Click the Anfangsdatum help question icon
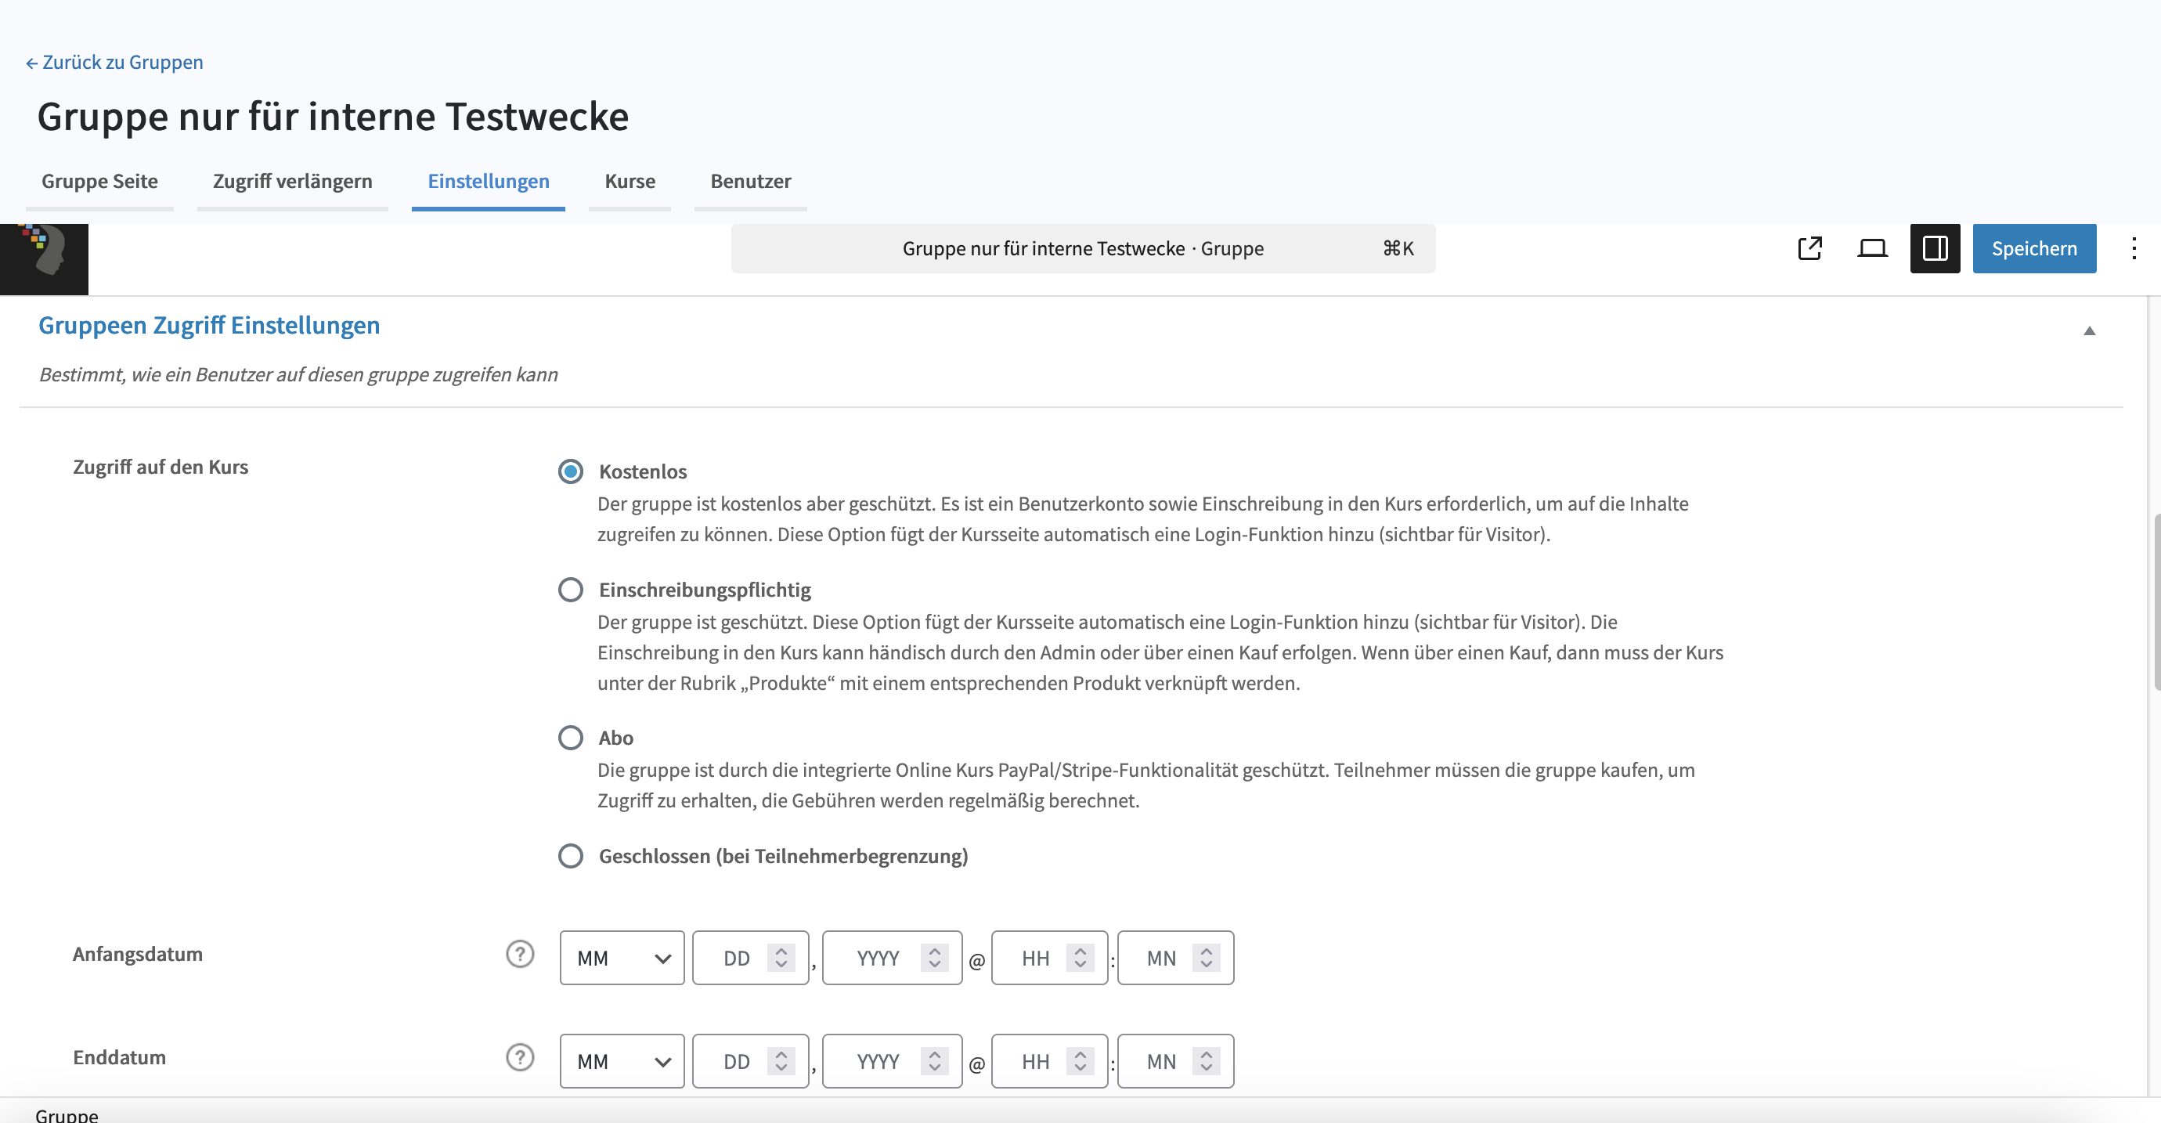This screenshot has width=2161, height=1123. (x=520, y=955)
